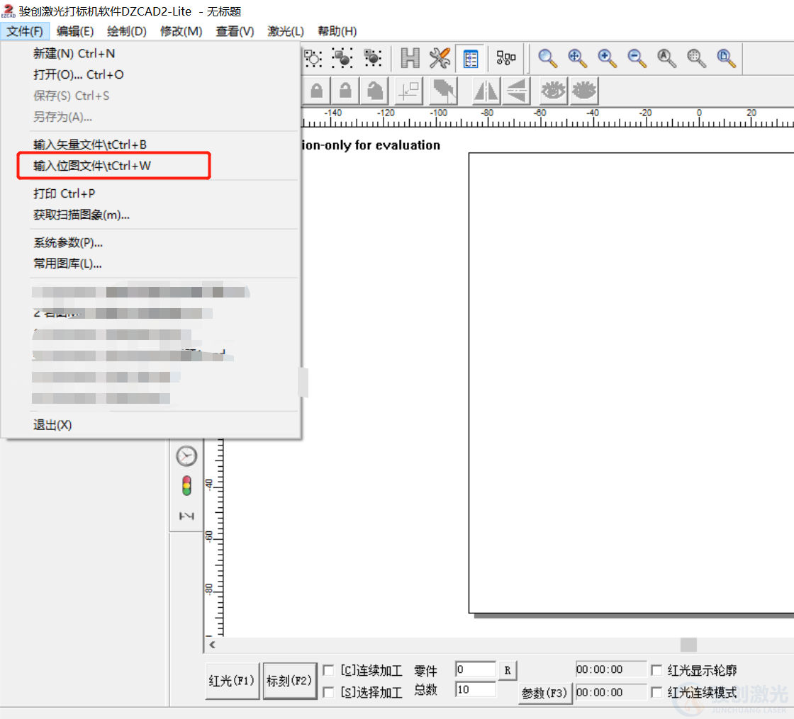Click the unlock-all padlock icon
This screenshot has width=794, height=719.
coord(375,91)
